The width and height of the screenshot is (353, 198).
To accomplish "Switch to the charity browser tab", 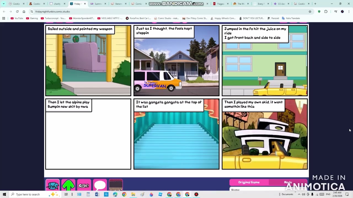I will [57, 4].
